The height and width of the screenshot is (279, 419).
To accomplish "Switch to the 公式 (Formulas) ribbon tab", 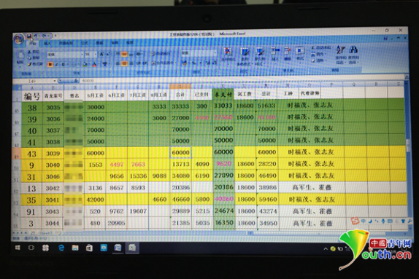I will (85, 43).
